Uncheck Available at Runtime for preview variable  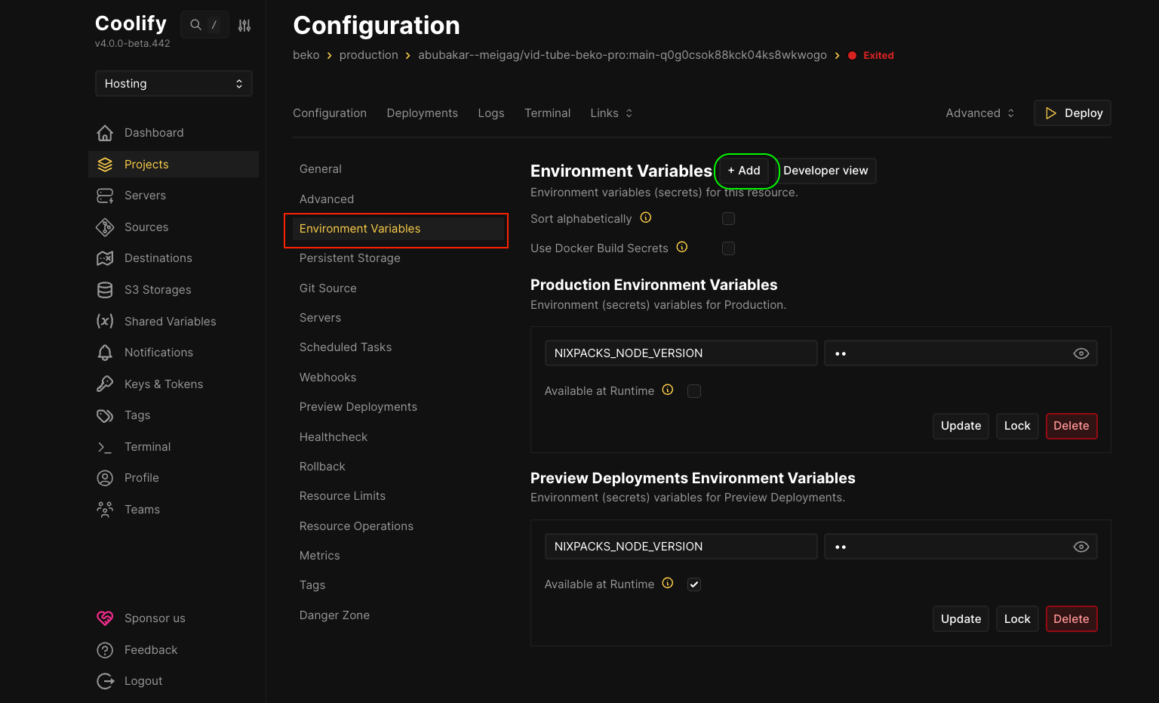pyautogui.click(x=693, y=584)
